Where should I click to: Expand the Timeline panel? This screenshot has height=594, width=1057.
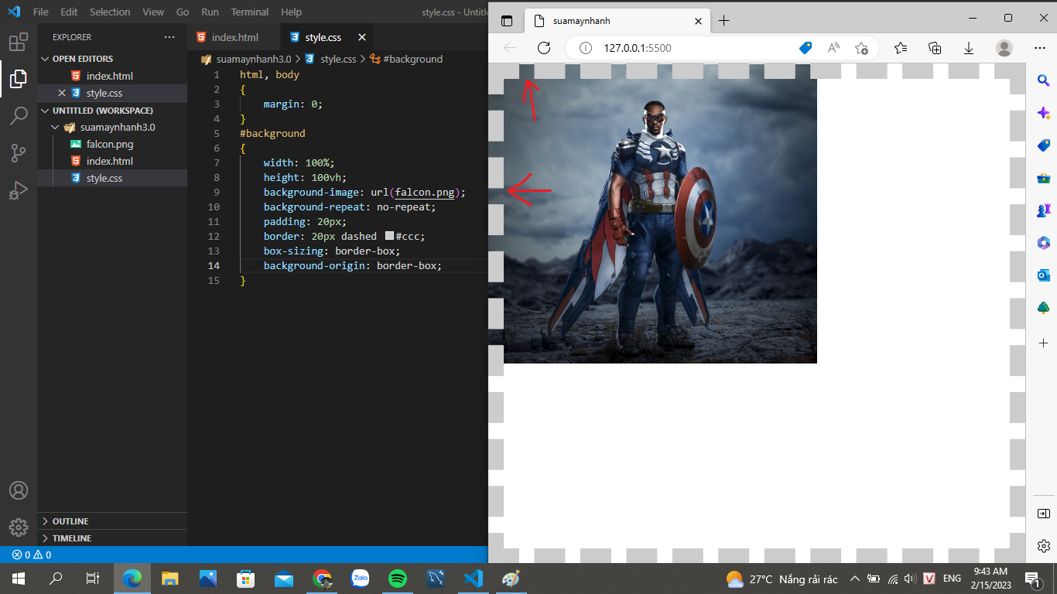tap(112, 538)
